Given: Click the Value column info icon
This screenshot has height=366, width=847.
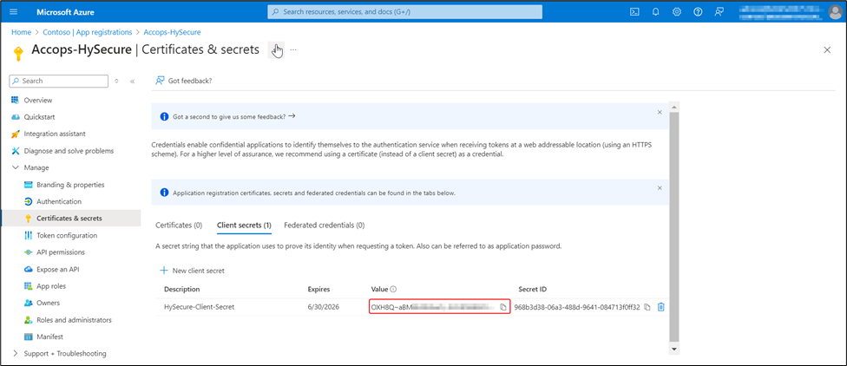Looking at the screenshot, I should tap(394, 289).
